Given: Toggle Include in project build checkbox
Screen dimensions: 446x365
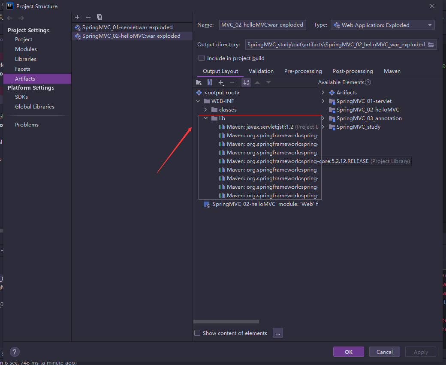Looking at the screenshot, I should pos(202,58).
